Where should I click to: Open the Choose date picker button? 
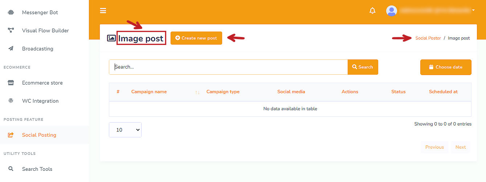point(445,67)
